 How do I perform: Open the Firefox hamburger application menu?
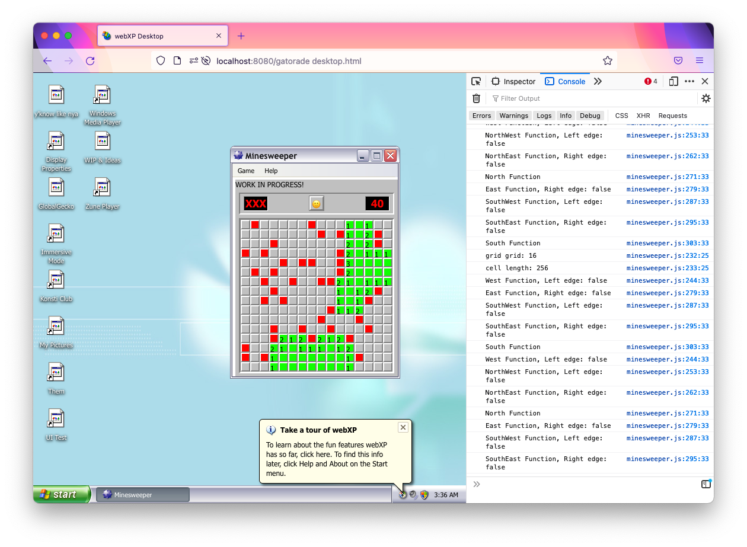coord(700,61)
